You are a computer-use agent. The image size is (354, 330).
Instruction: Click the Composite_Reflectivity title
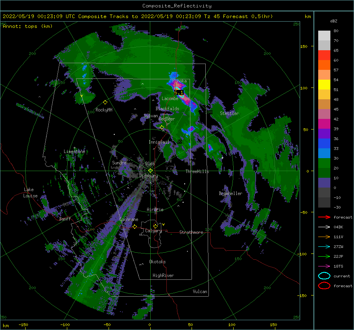(177, 6)
